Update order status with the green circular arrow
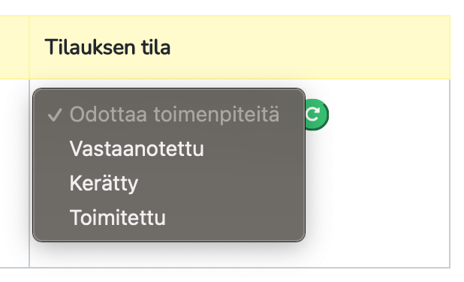 [317, 115]
